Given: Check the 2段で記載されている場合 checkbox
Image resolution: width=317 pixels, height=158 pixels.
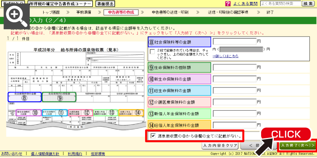Looking at the screenshot, I should tap(153, 52).
